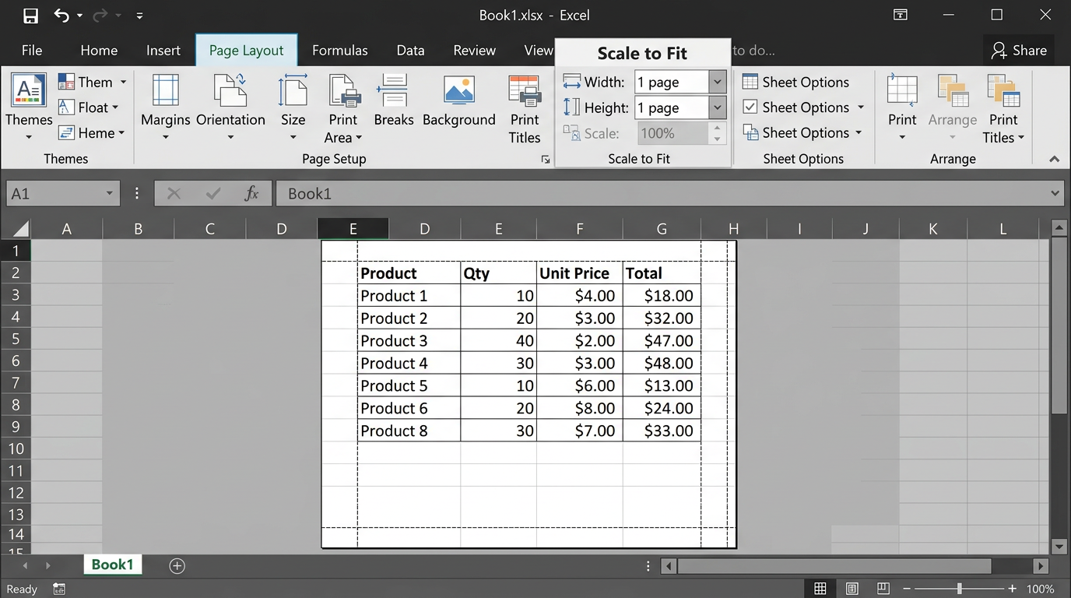The image size is (1071, 598).
Task: Open the Page Setup dialog launcher
Action: click(545, 160)
